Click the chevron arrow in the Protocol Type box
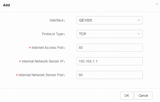The width and height of the screenshot is (160, 102). (139, 34)
